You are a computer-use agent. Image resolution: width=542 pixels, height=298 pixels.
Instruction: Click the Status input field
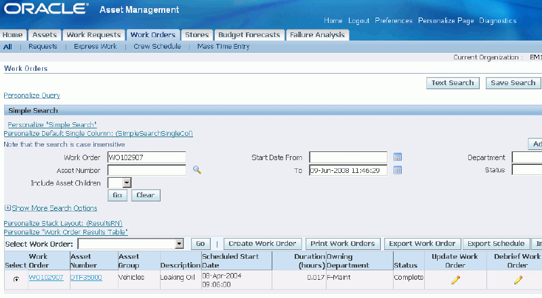pos(527,170)
